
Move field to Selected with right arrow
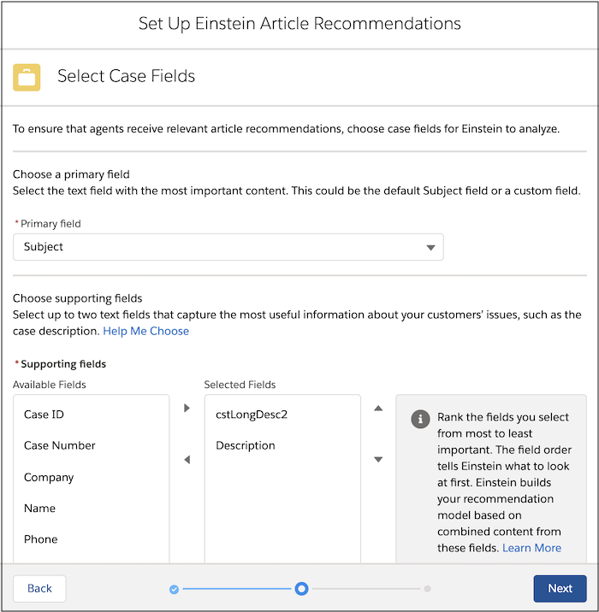click(x=187, y=409)
